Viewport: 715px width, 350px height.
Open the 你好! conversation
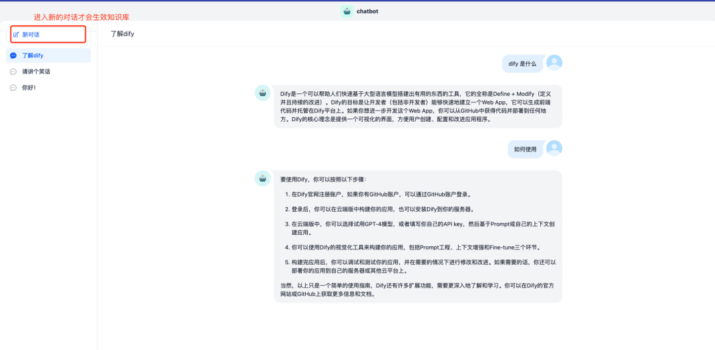[48, 87]
